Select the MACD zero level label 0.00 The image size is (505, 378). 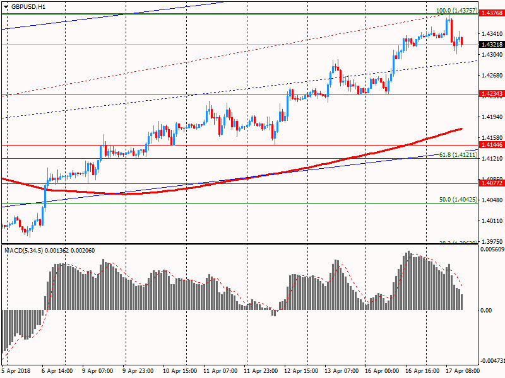(486, 311)
